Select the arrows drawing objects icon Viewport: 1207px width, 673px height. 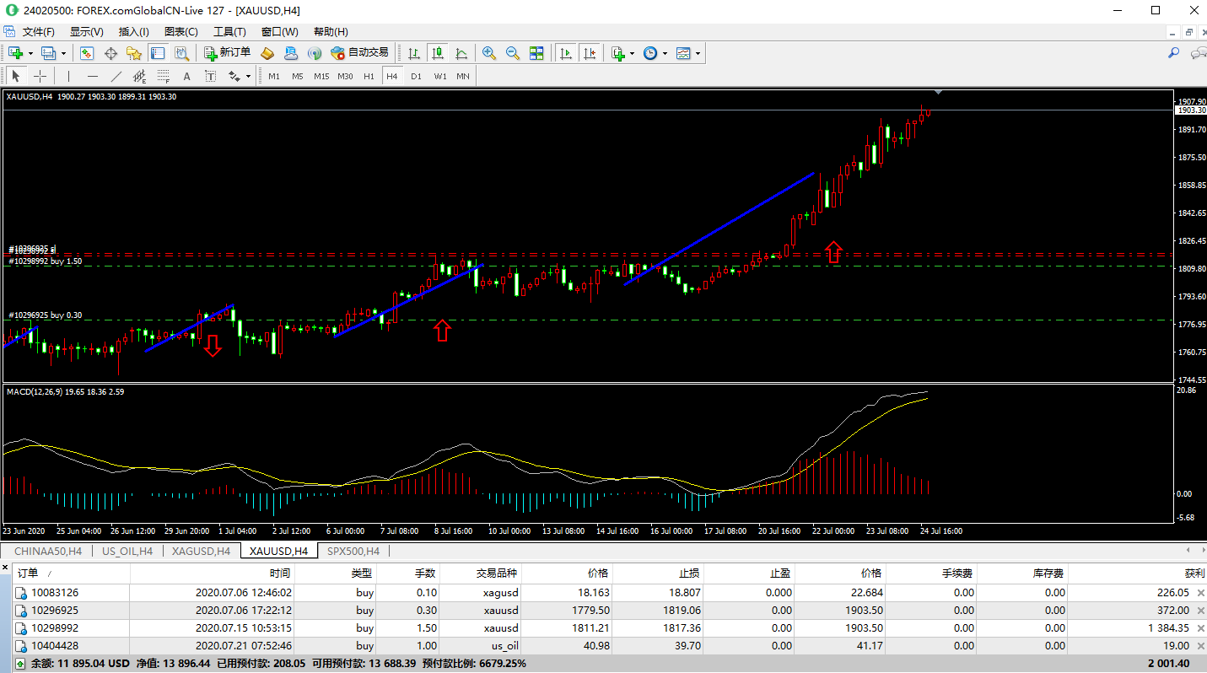coord(234,76)
